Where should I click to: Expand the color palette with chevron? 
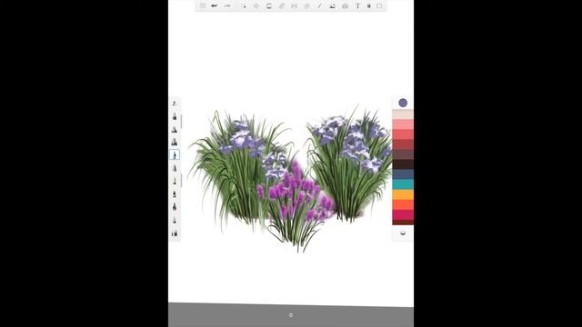[x=403, y=233]
